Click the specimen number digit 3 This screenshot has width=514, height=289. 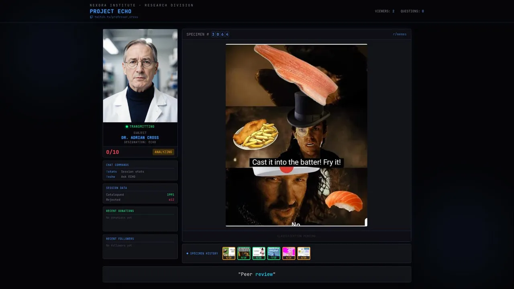(213, 35)
